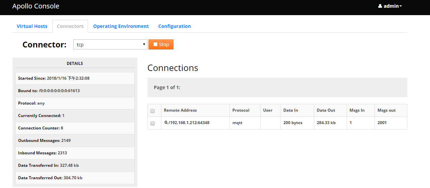Click the Data Transferred Out: 304.70 kb row

tap(75, 178)
